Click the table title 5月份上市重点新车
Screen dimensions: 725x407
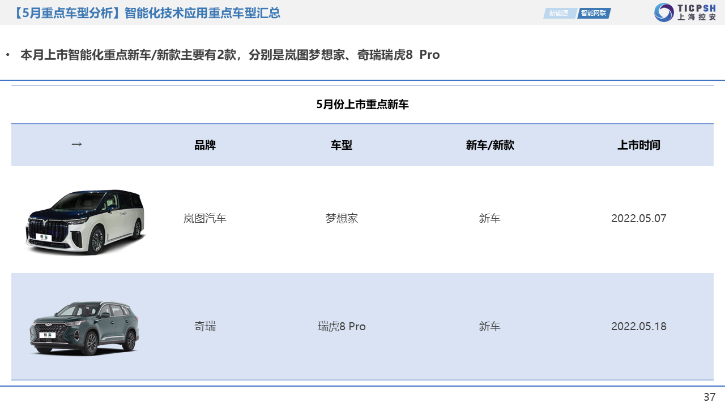point(362,105)
